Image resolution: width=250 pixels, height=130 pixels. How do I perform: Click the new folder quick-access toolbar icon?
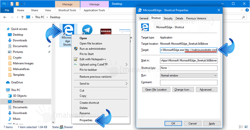(x=17, y=4)
